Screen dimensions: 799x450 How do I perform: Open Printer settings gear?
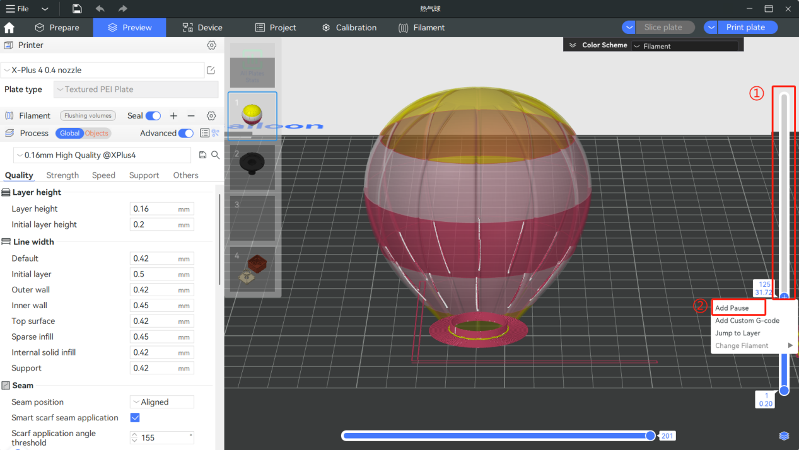(212, 45)
